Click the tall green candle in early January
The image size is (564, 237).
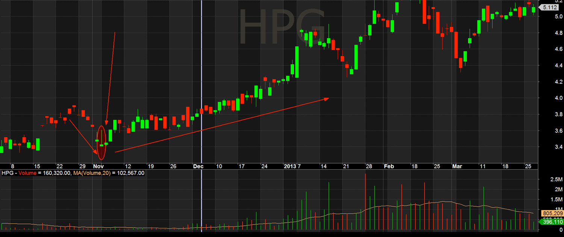click(297, 62)
